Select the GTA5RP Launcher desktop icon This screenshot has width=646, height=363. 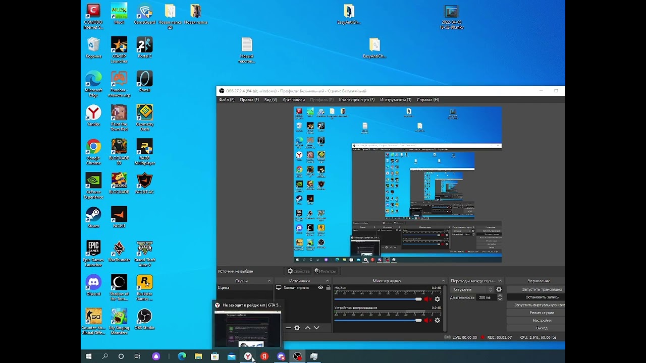coord(119,50)
